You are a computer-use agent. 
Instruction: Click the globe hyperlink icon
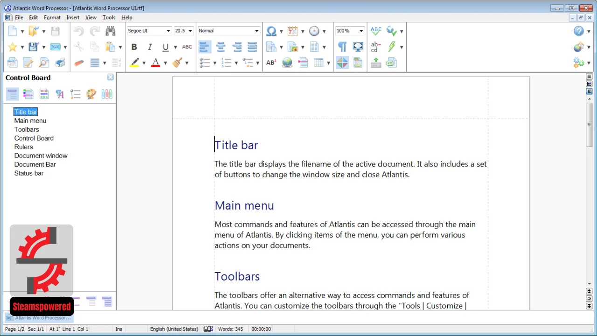click(287, 63)
